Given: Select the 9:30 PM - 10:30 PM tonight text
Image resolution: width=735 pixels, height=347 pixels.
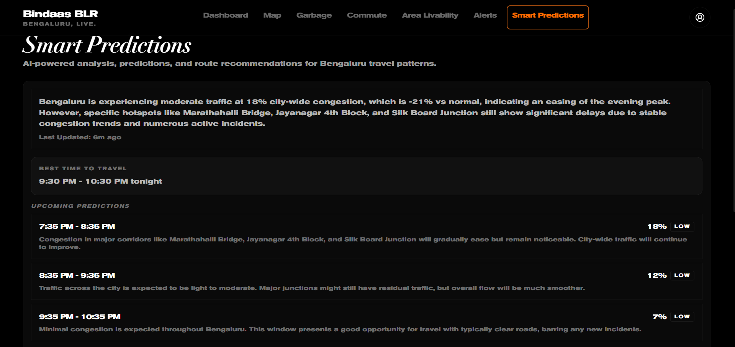Looking at the screenshot, I should 100,181.
